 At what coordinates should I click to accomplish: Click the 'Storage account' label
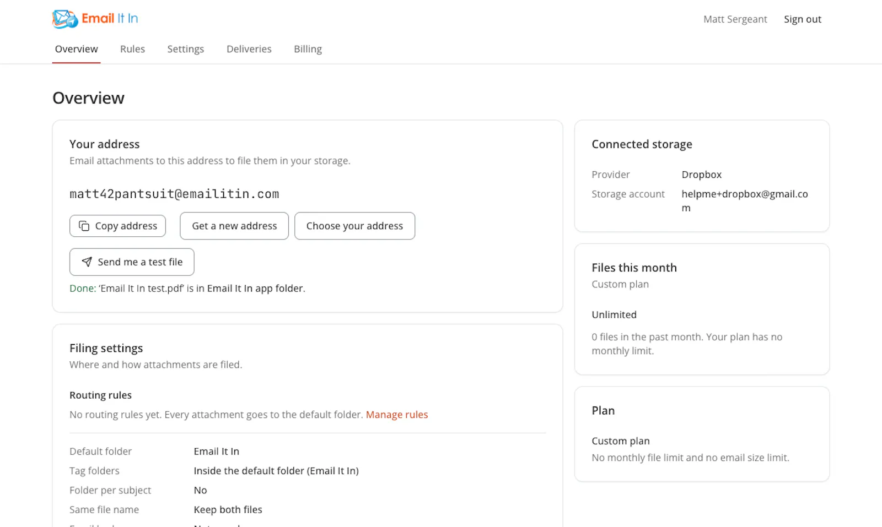coord(628,194)
